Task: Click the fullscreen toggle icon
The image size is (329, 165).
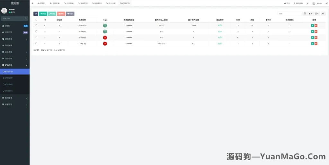Action: coord(307,3)
